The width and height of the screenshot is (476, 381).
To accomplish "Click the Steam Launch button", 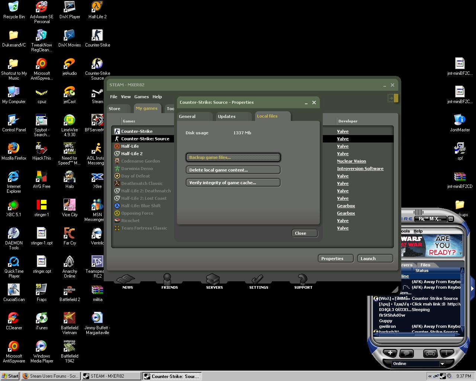I will pyautogui.click(x=375, y=259).
